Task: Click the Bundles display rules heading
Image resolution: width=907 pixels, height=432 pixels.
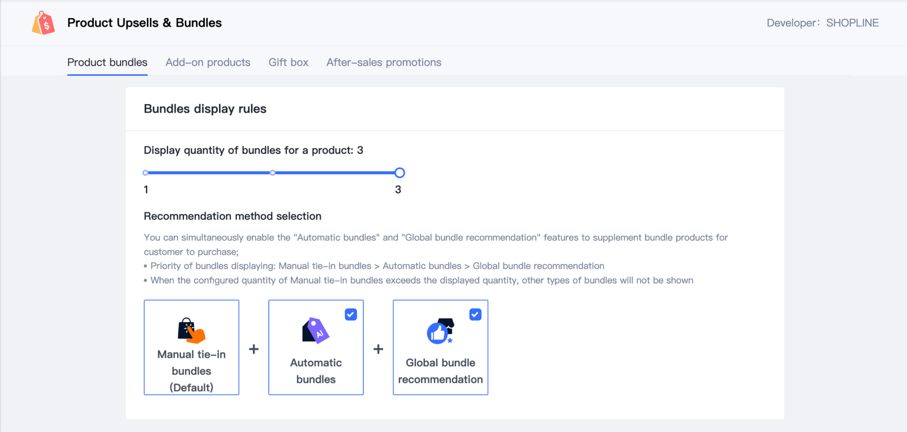Action: pyautogui.click(x=205, y=109)
